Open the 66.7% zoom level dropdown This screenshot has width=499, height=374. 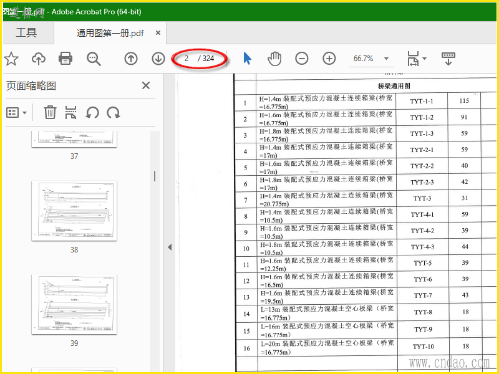(386, 59)
